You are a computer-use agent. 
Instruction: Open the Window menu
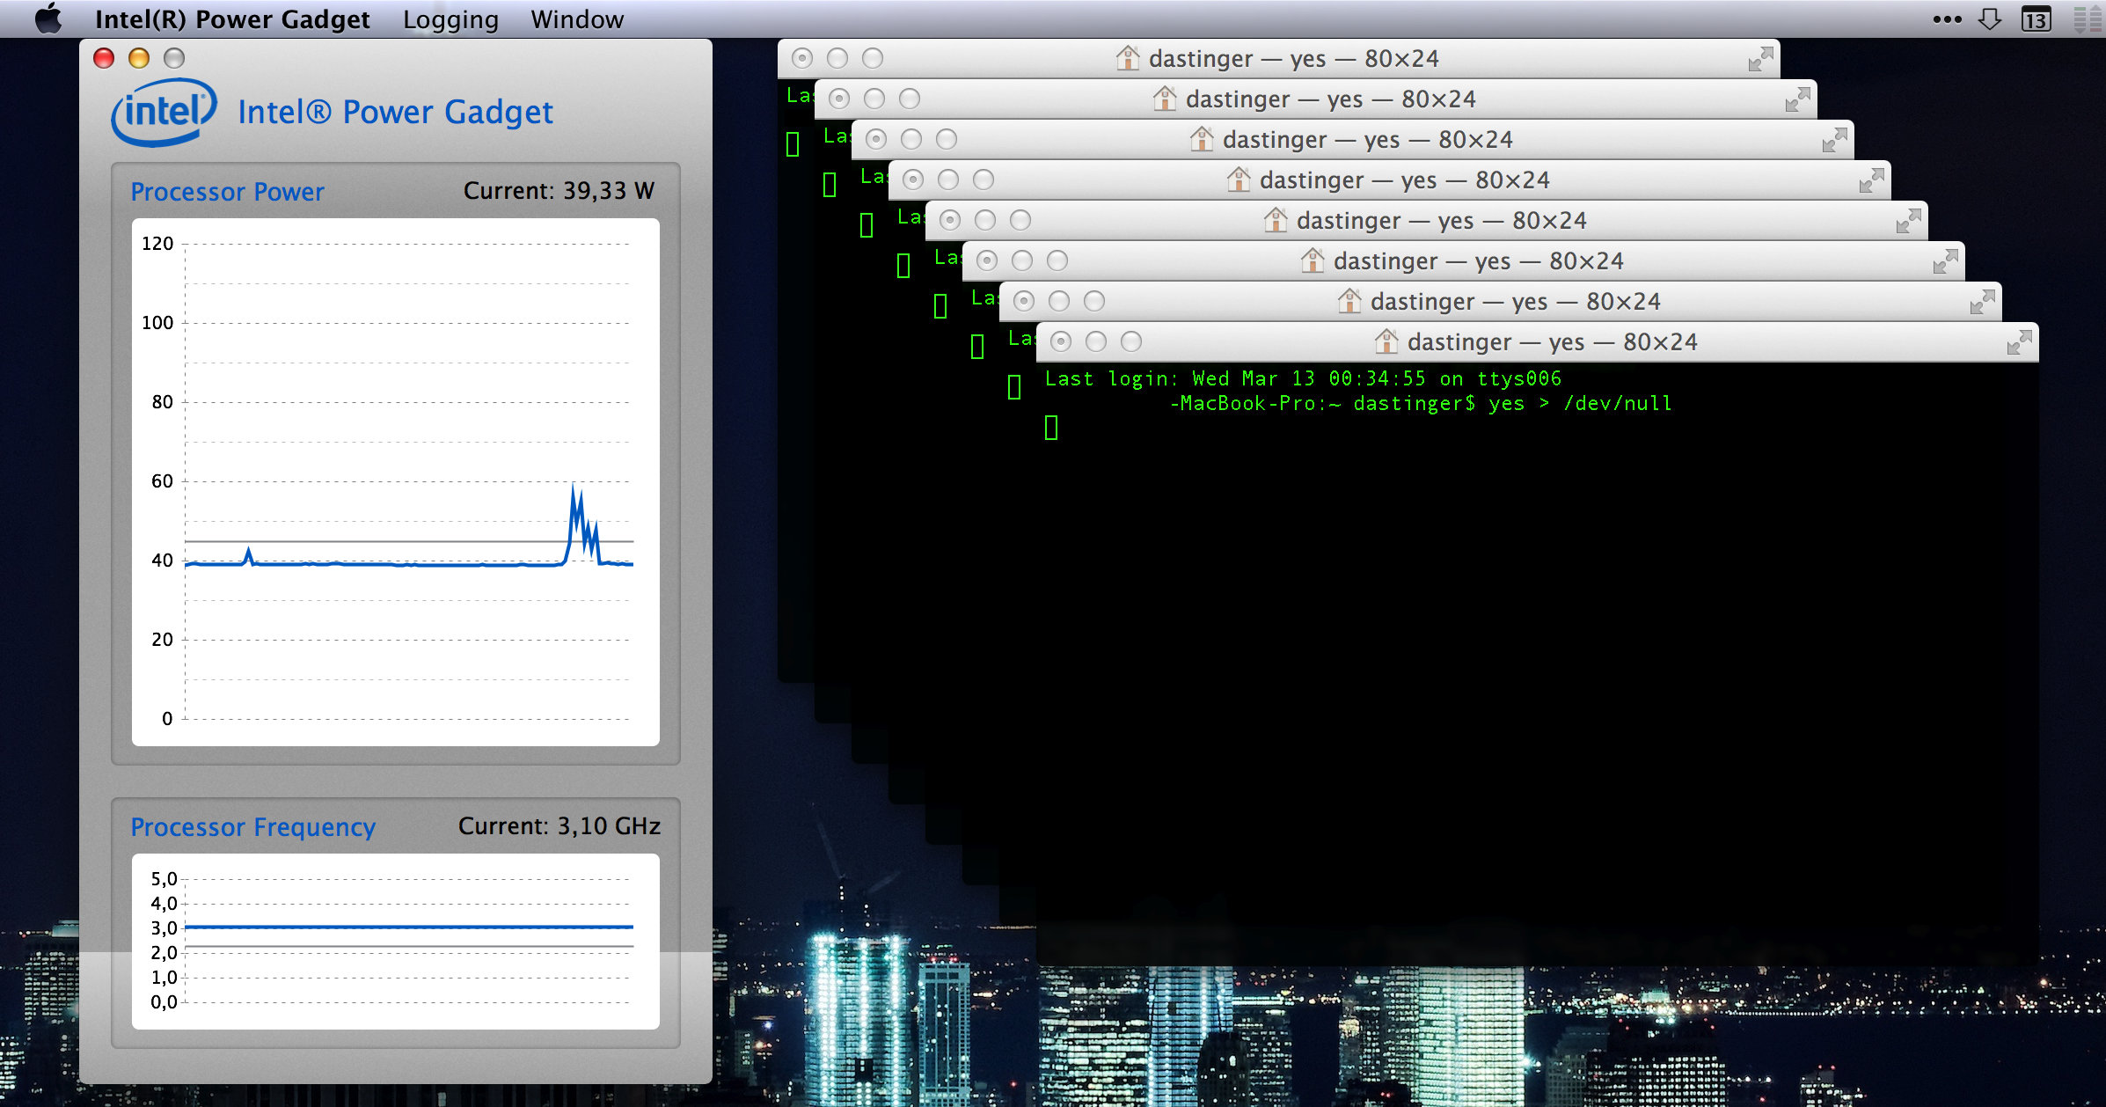577,19
